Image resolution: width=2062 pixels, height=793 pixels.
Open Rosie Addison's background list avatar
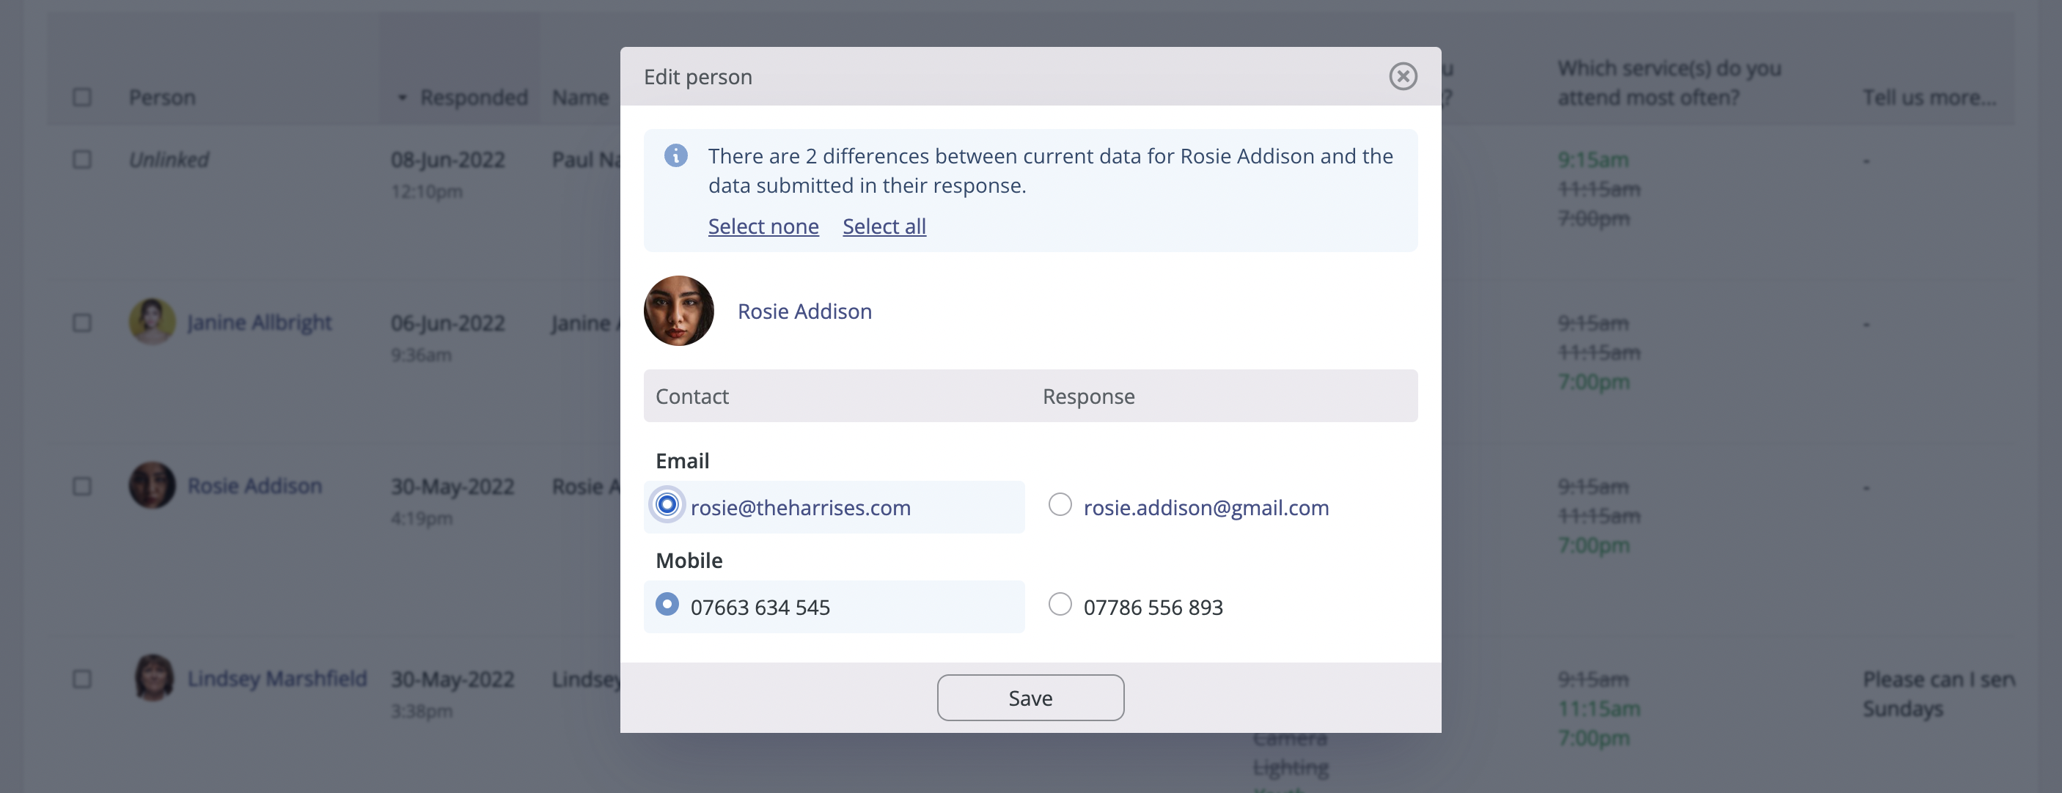click(152, 485)
